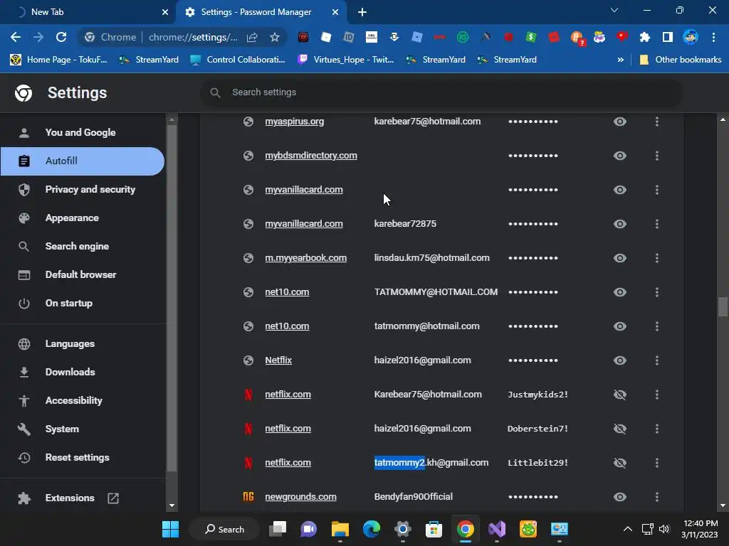Viewport: 729px width, 546px height.
Task: Open tab search dropdown arrow
Action: [x=614, y=10]
